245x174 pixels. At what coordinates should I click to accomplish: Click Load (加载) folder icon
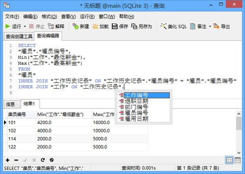100,26
